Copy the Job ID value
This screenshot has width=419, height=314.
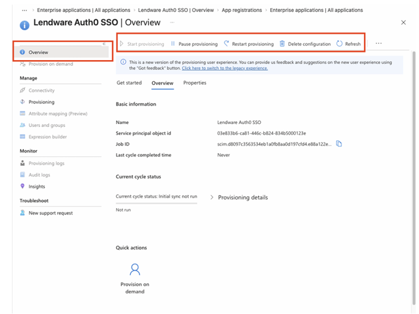pos(339,144)
